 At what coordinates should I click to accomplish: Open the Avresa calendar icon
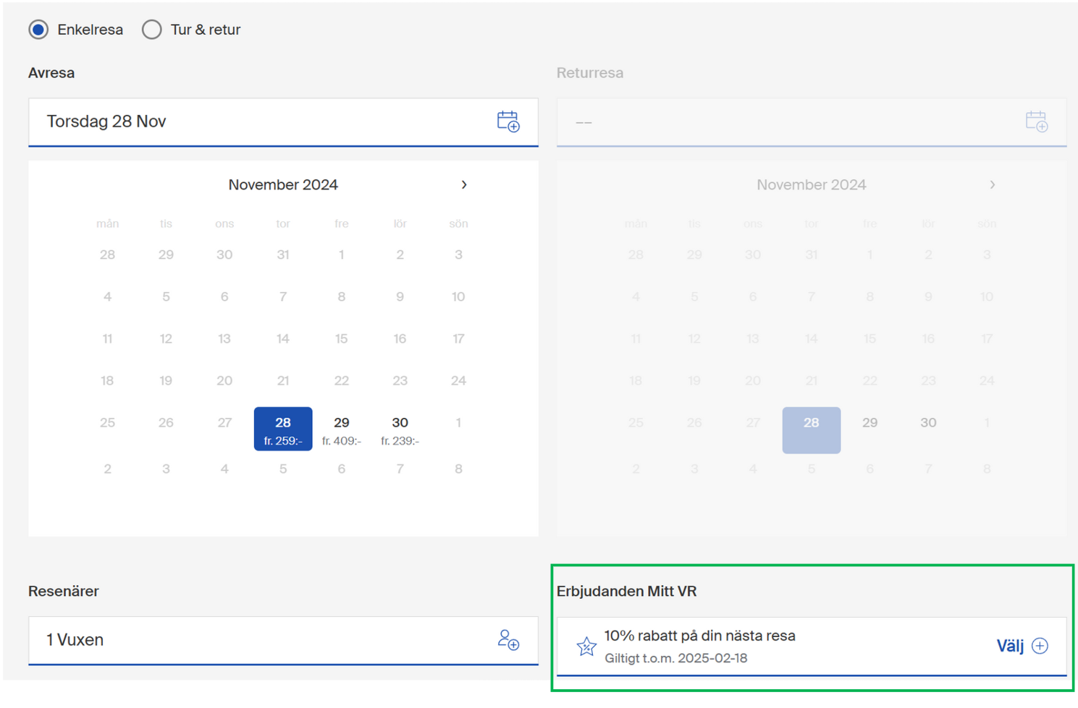point(508,121)
